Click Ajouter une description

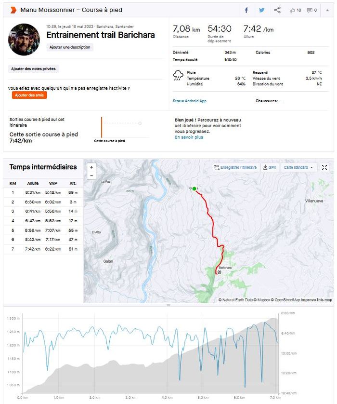[70, 47]
